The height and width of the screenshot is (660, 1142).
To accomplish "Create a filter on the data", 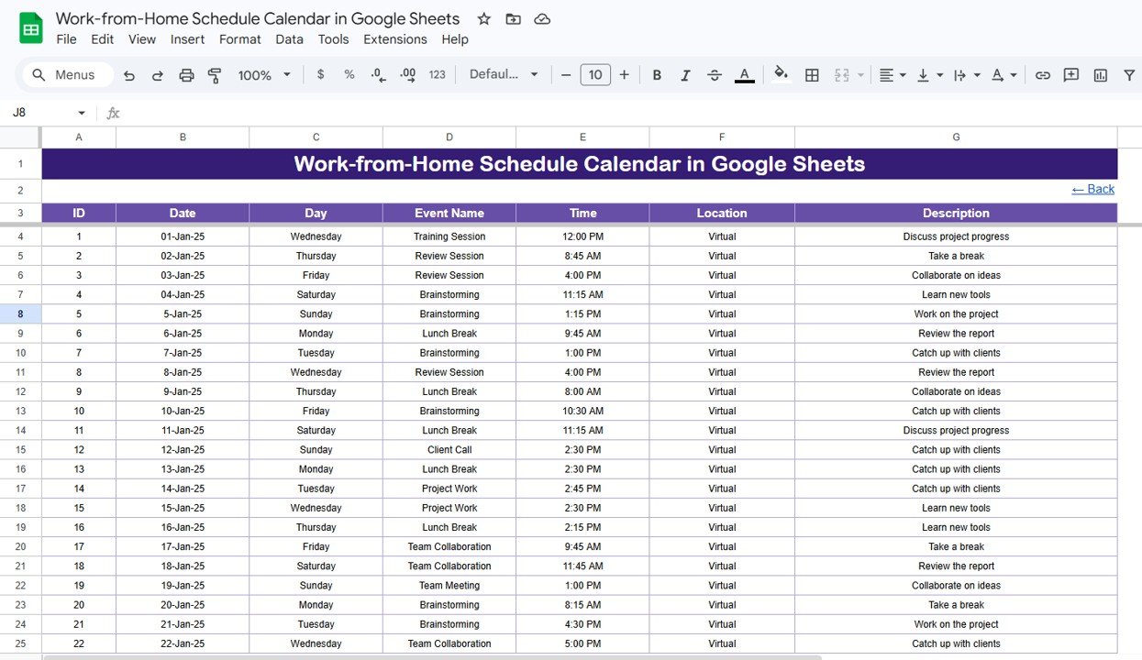I will [x=1129, y=74].
